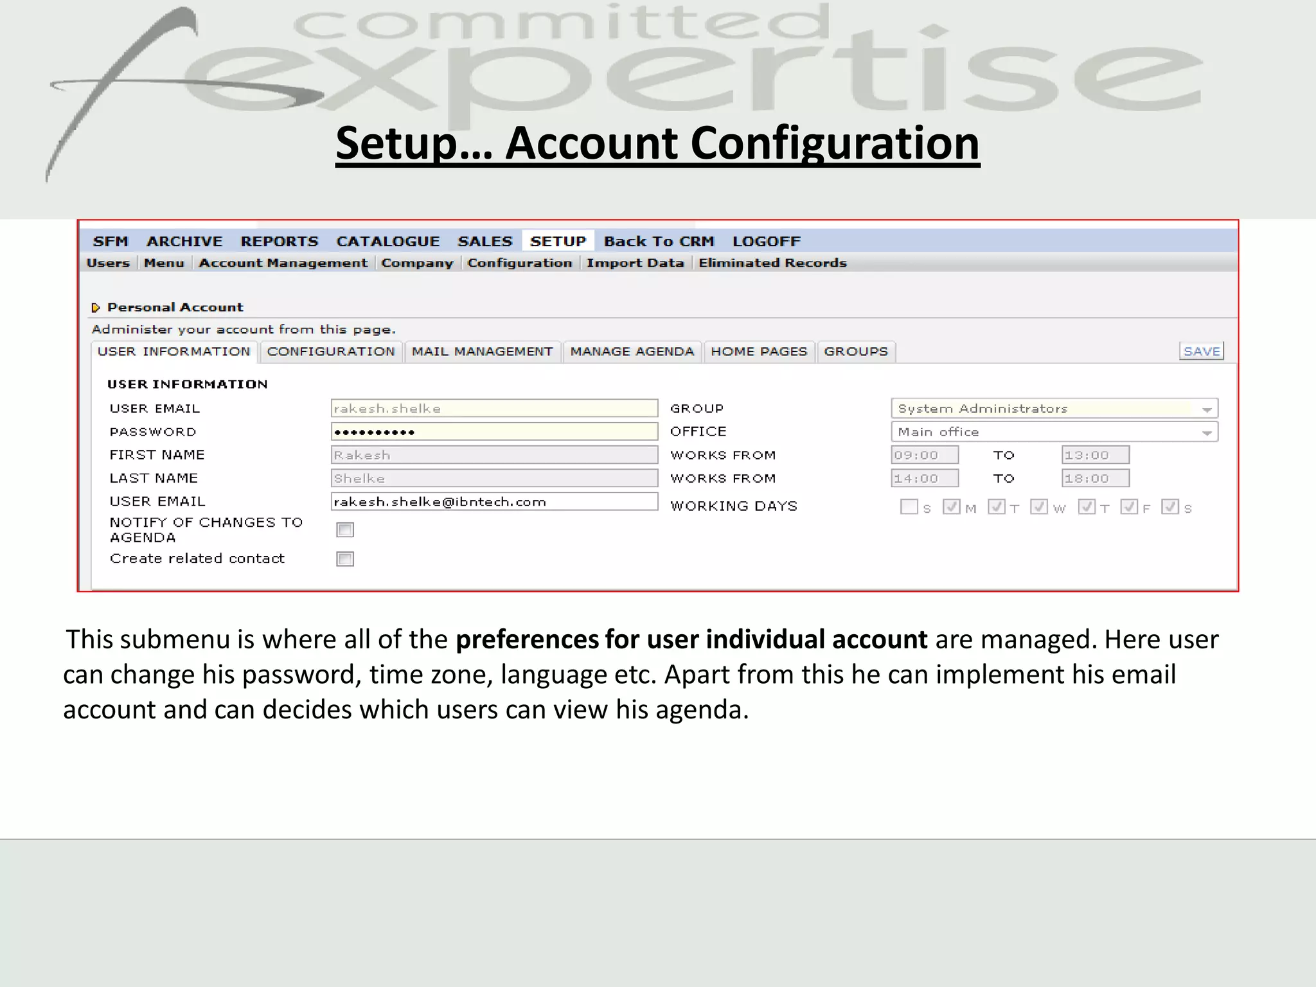Image resolution: width=1316 pixels, height=987 pixels.
Task: Toggle Monday working day checkbox
Action: 952,507
